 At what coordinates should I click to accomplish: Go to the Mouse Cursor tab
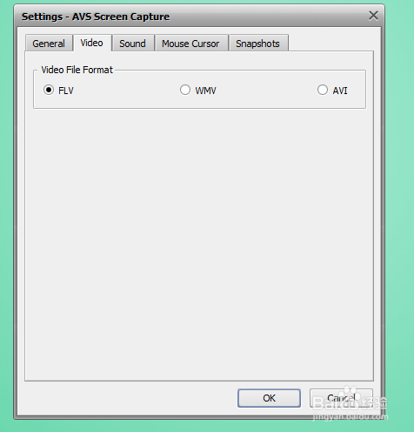click(x=190, y=44)
